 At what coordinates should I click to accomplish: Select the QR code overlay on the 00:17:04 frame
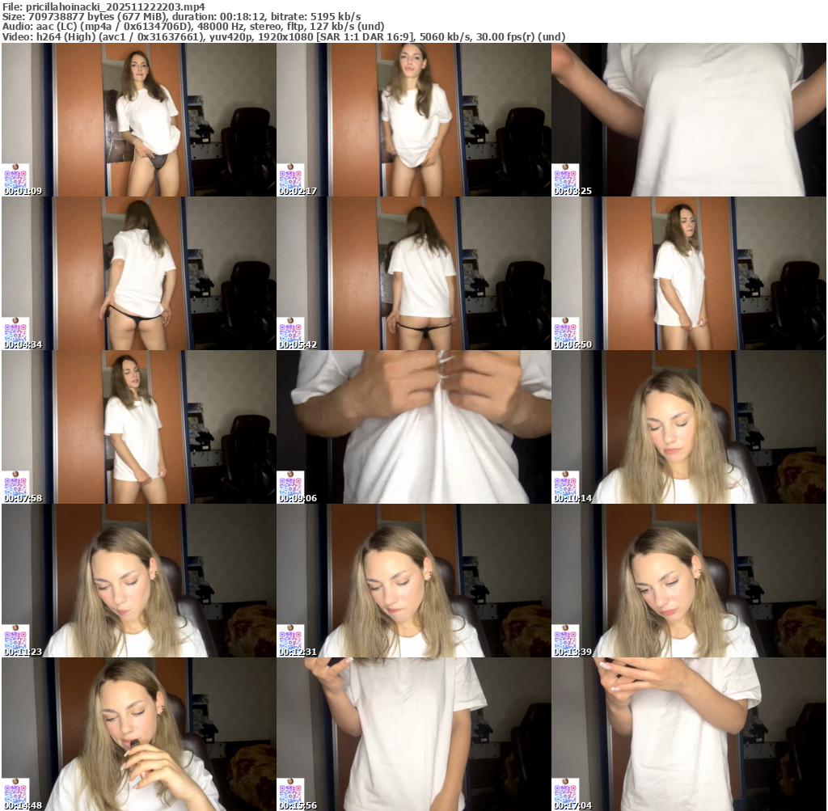pyautogui.click(x=565, y=791)
